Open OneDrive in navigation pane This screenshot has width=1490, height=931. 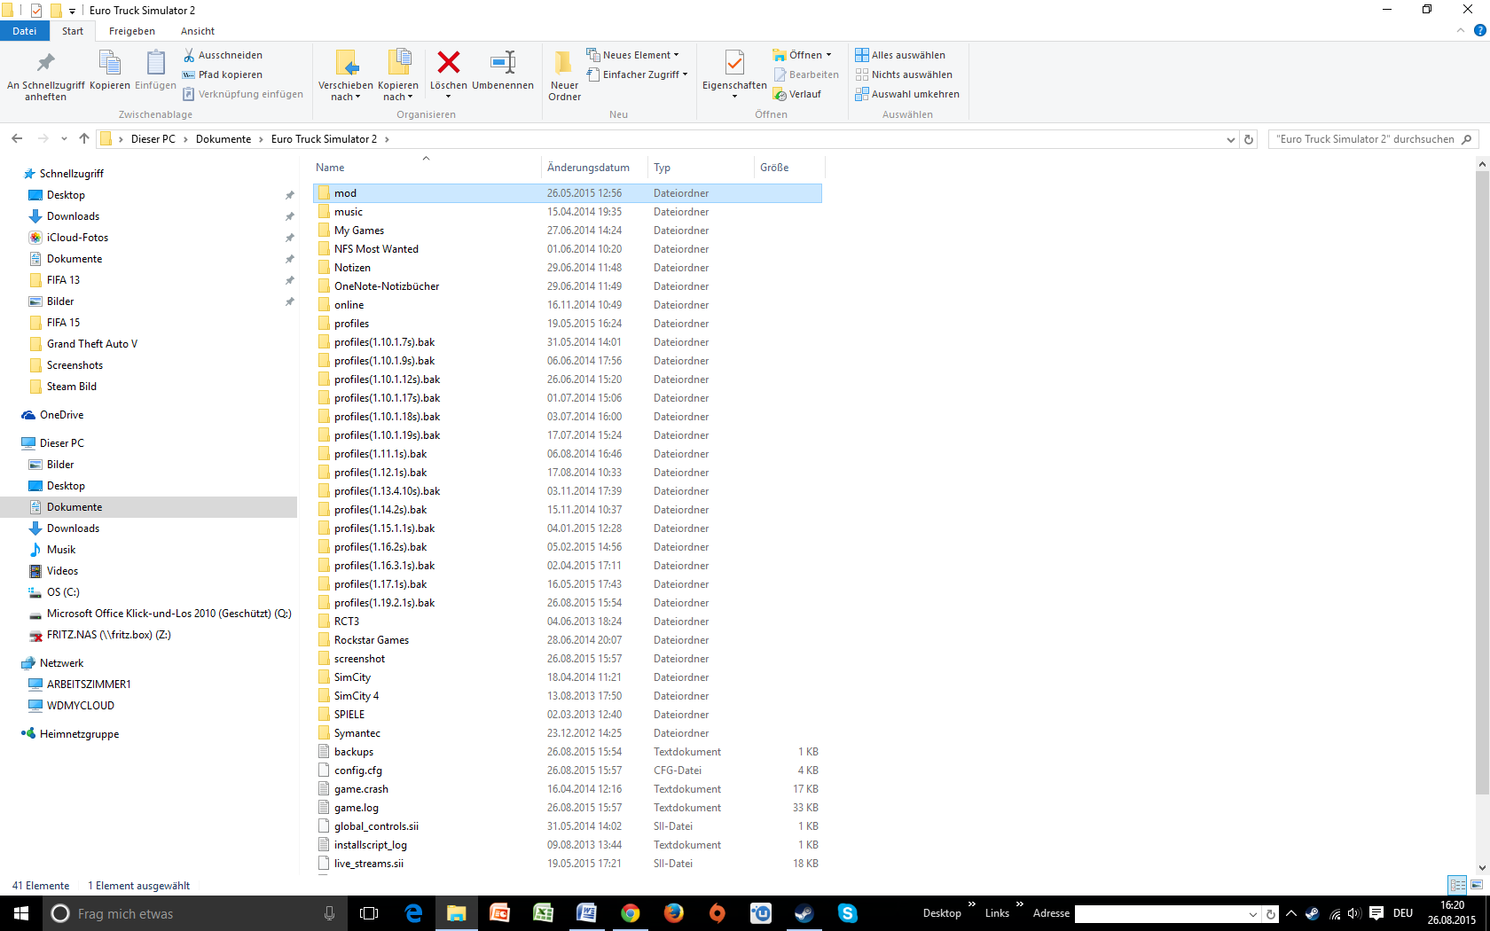(x=61, y=415)
